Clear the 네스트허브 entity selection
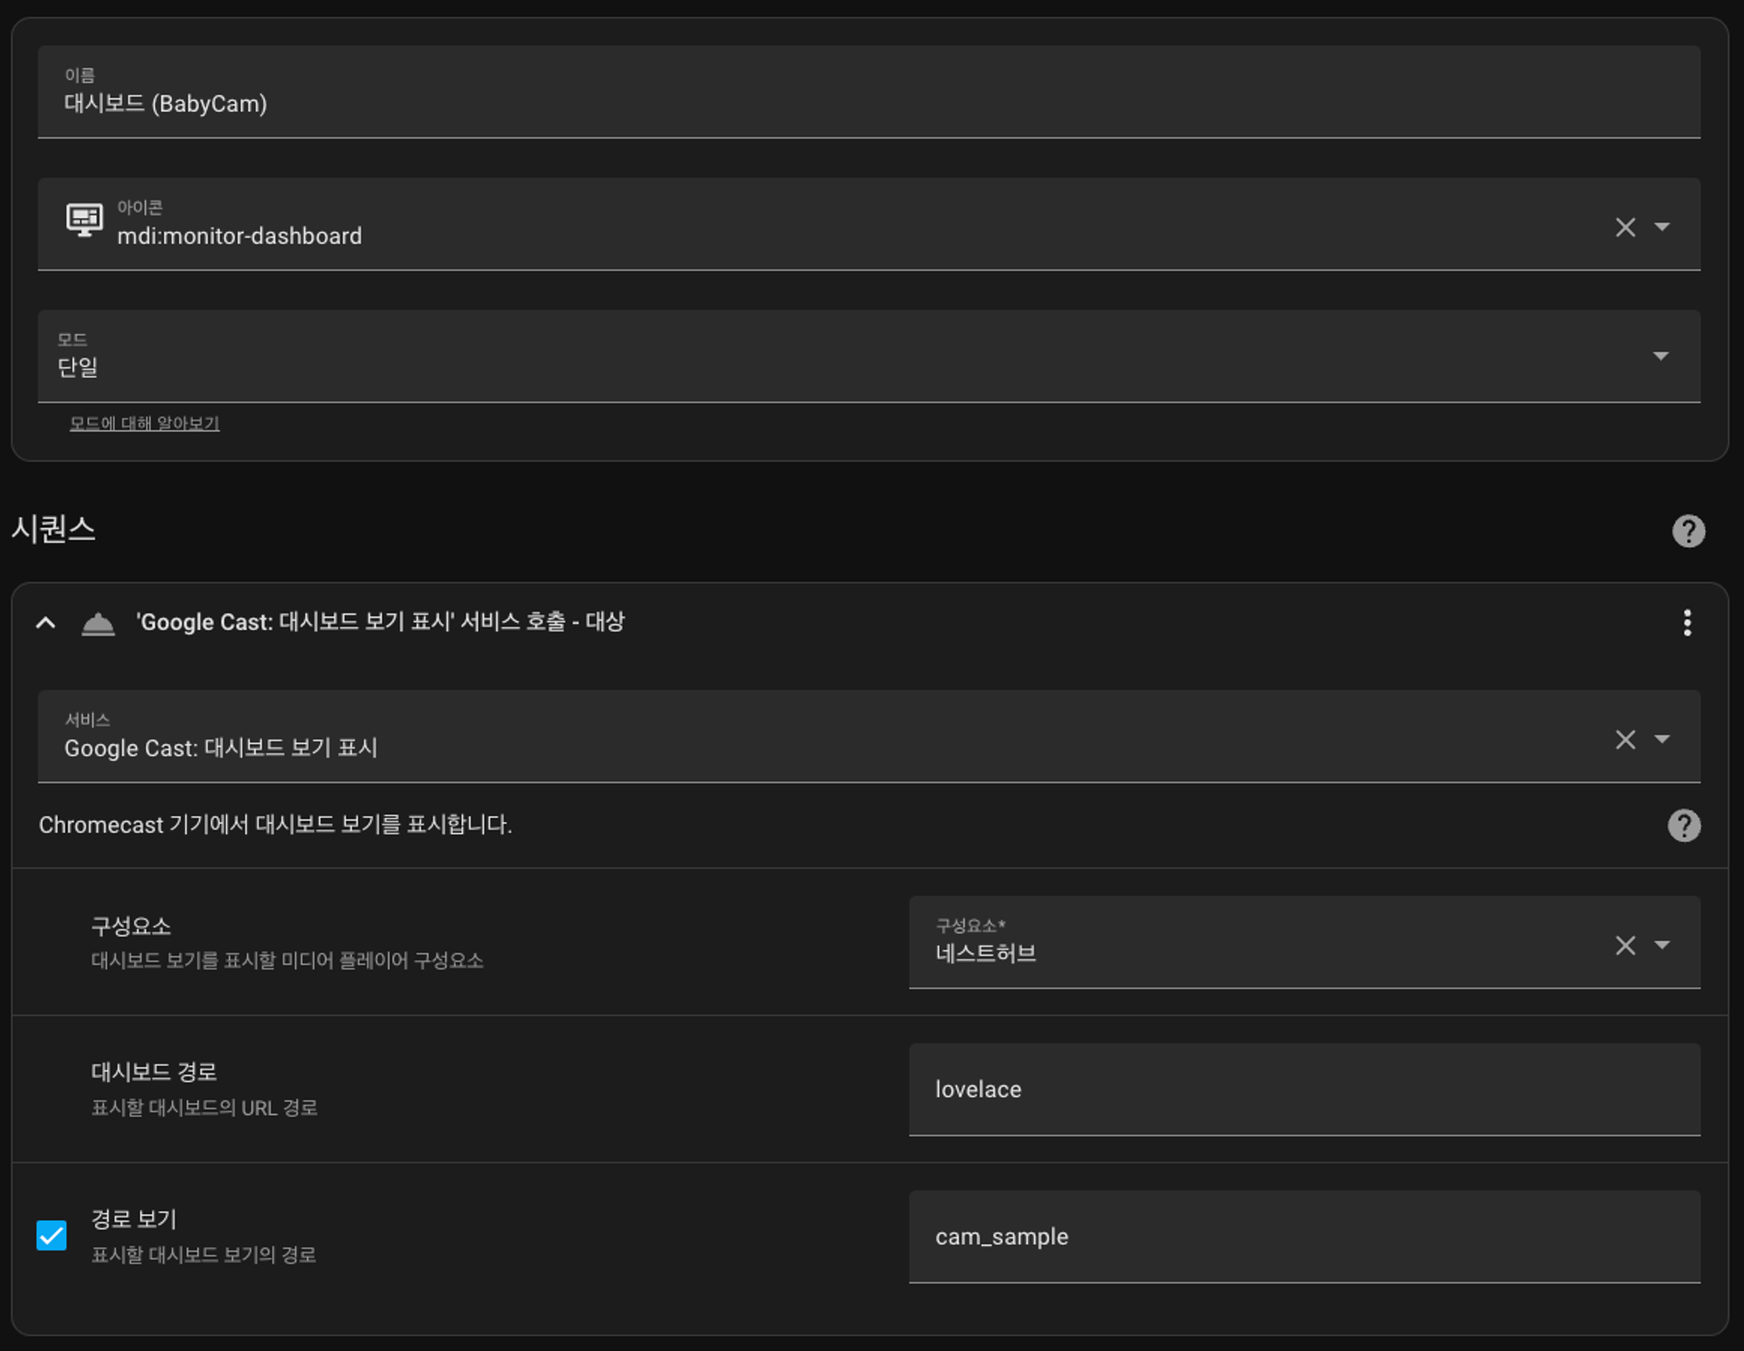 1625,945
